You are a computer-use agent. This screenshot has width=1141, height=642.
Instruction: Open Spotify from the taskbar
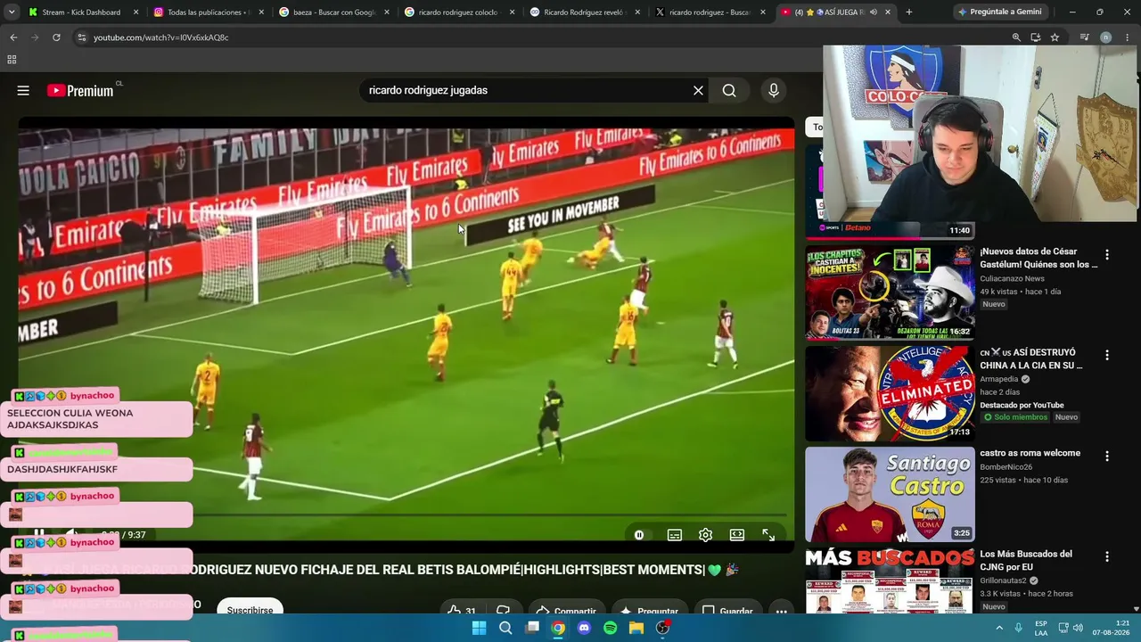click(x=611, y=628)
